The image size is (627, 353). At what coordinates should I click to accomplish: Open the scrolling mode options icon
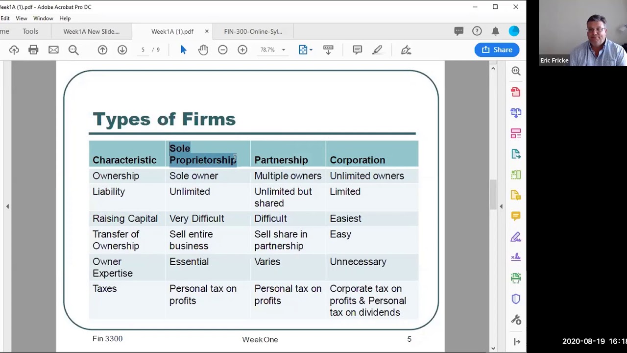(x=328, y=50)
